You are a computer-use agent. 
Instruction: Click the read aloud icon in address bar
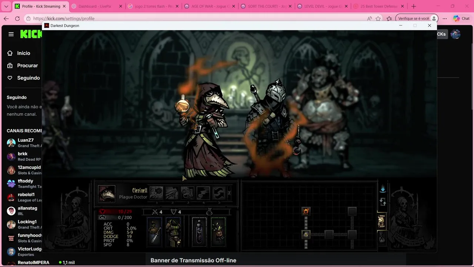370,19
